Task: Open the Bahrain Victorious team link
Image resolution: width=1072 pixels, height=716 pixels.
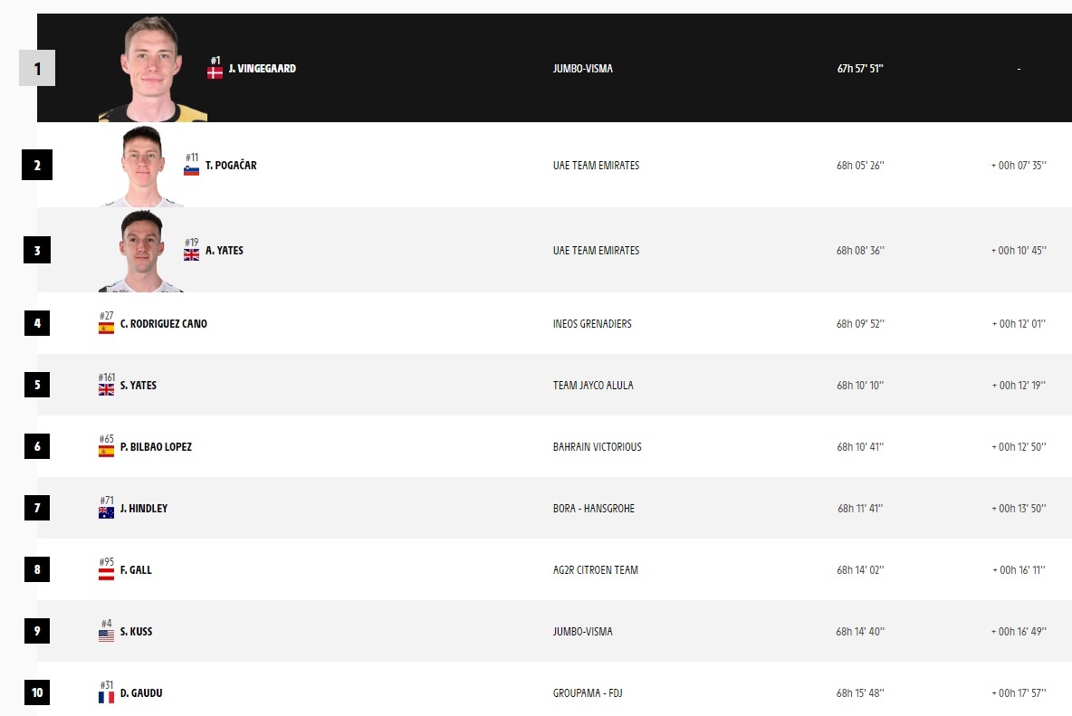Action: point(597,447)
